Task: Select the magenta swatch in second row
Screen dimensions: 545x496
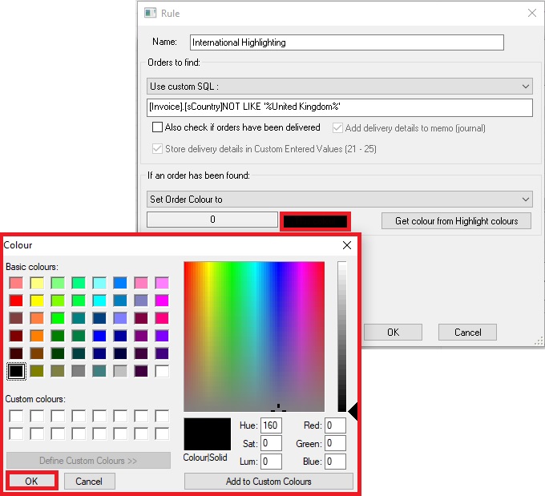Action: [162, 300]
